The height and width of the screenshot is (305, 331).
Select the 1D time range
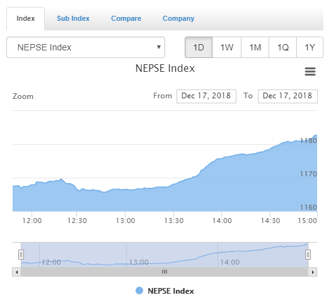(x=199, y=47)
